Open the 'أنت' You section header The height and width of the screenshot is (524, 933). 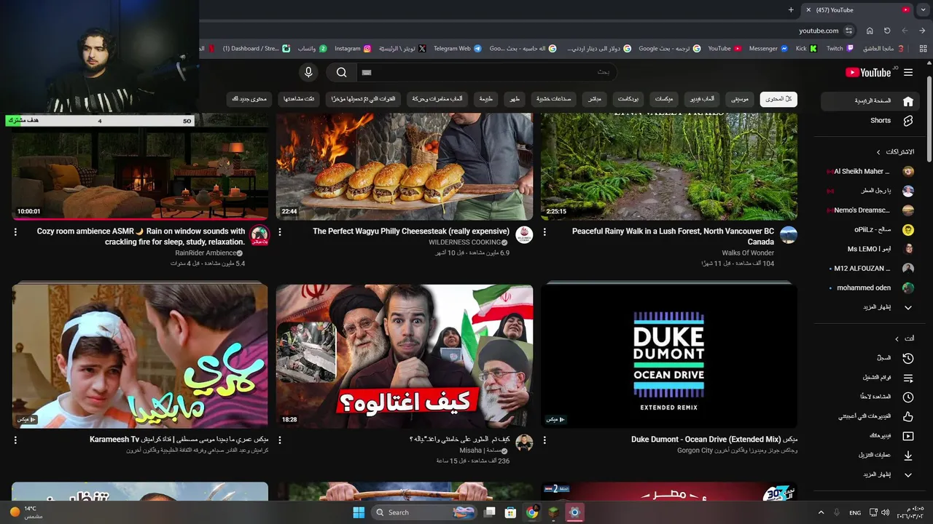[905, 338]
